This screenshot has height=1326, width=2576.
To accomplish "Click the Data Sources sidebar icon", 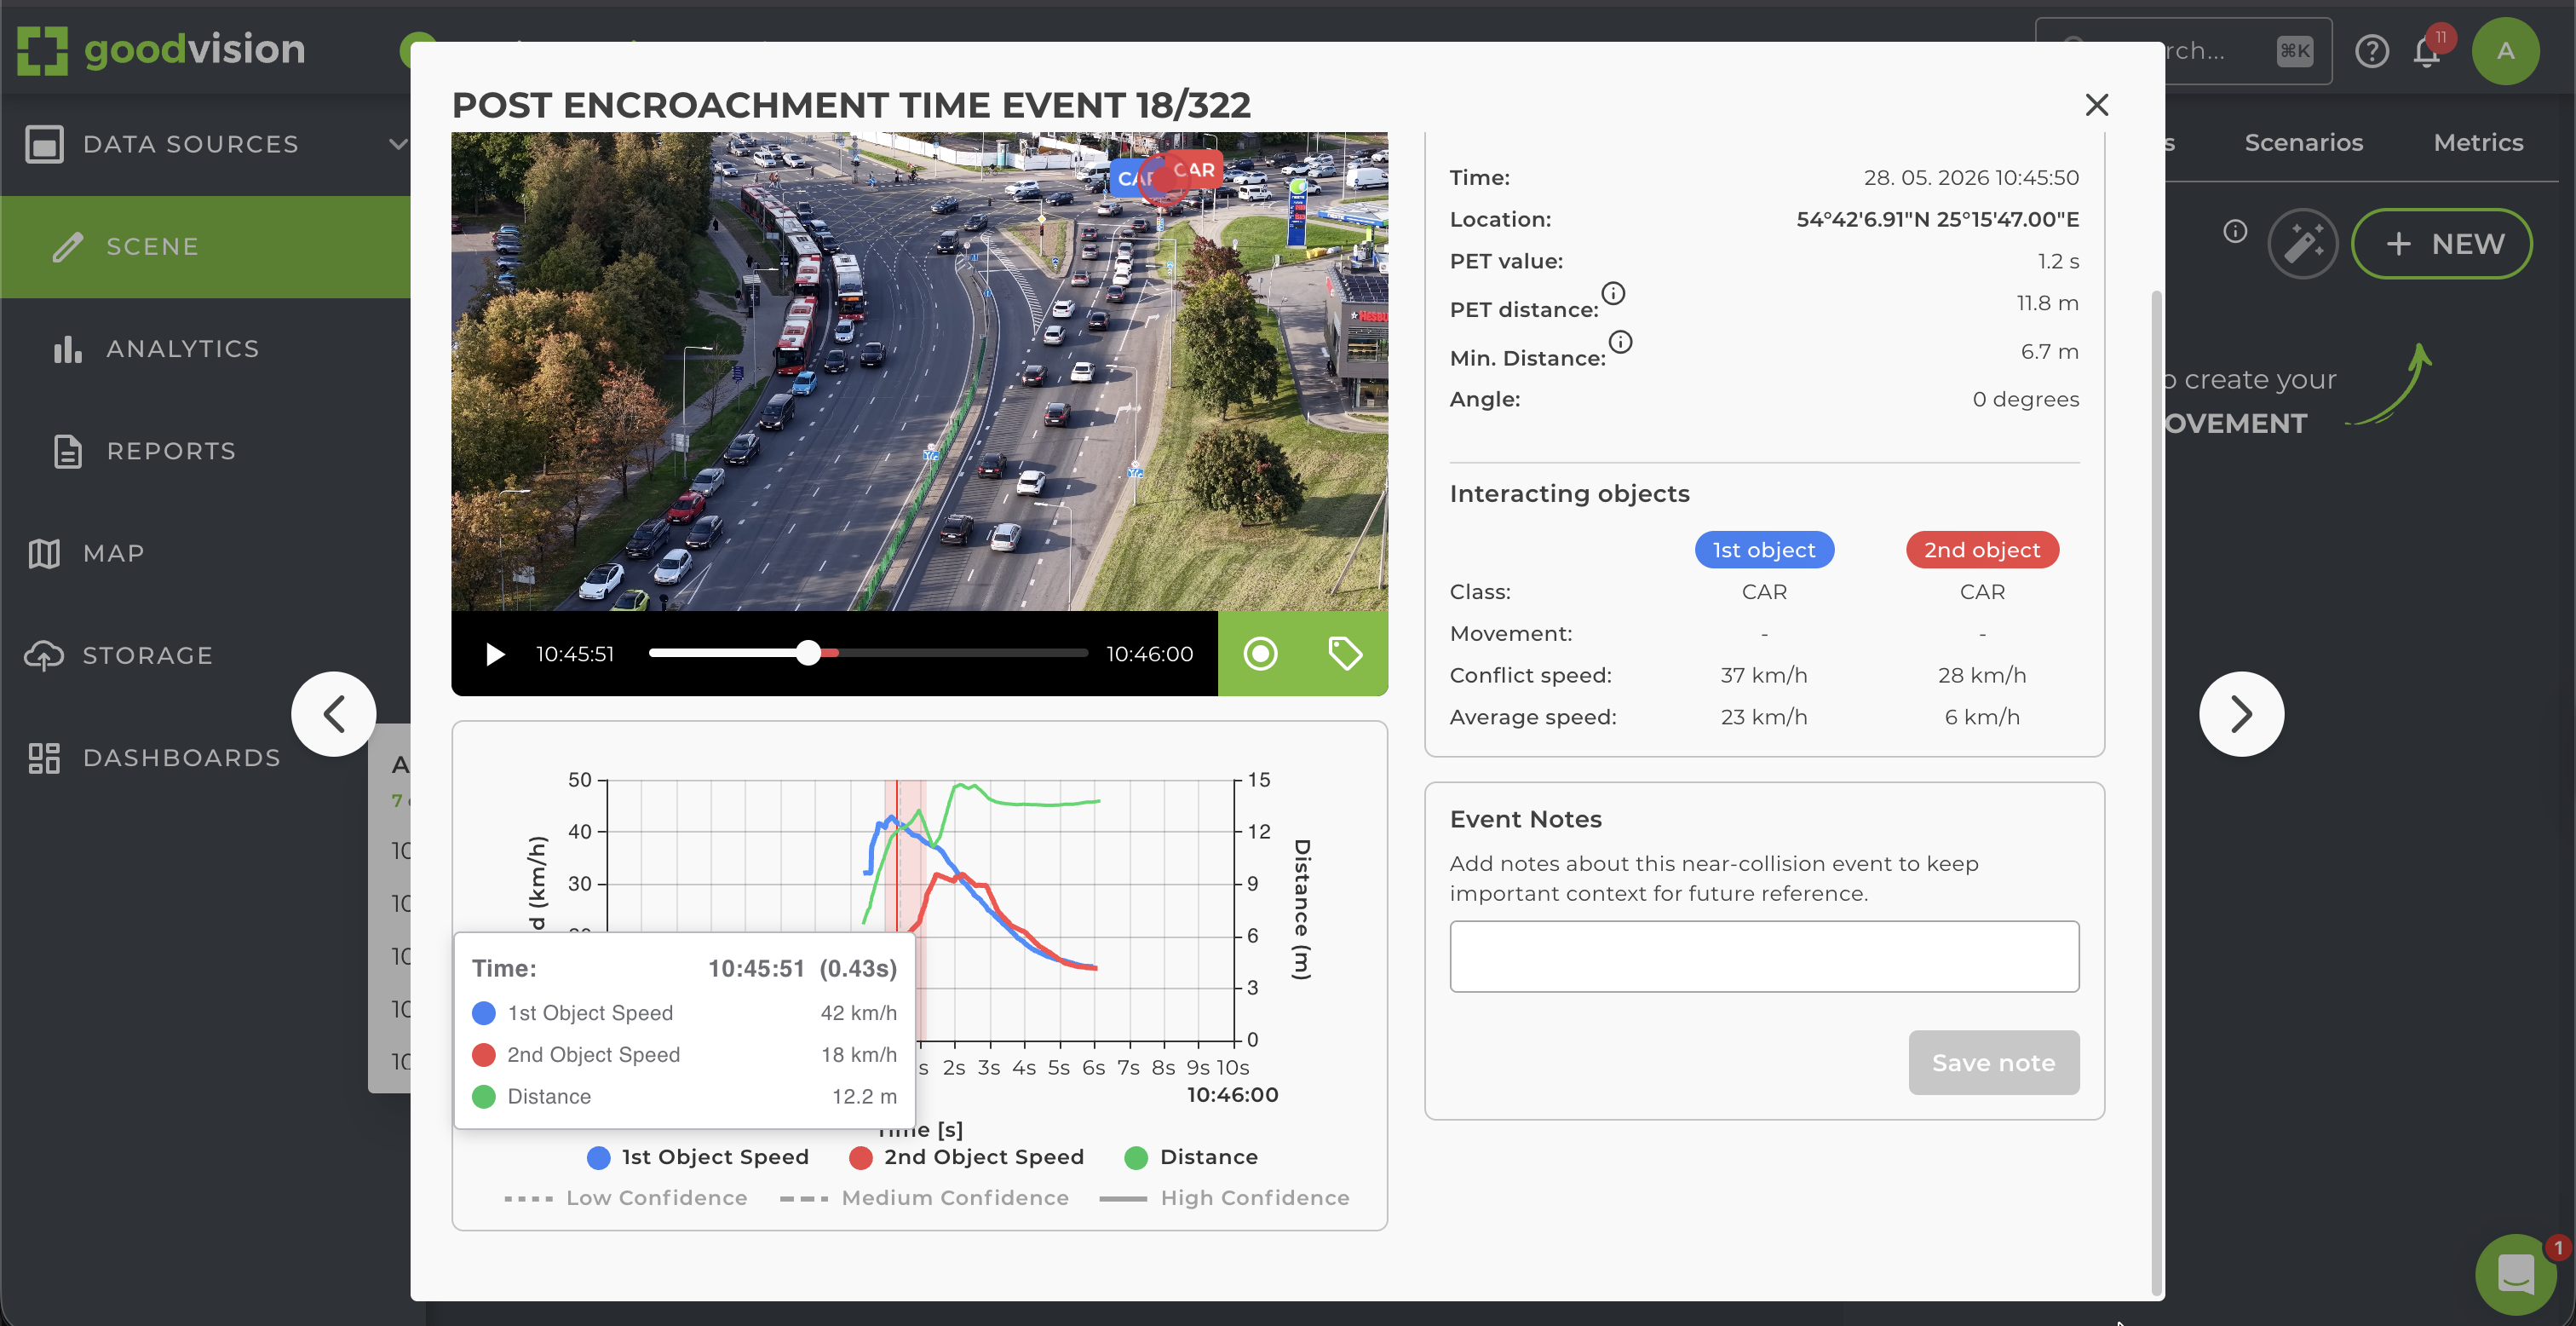I will 44,144.
